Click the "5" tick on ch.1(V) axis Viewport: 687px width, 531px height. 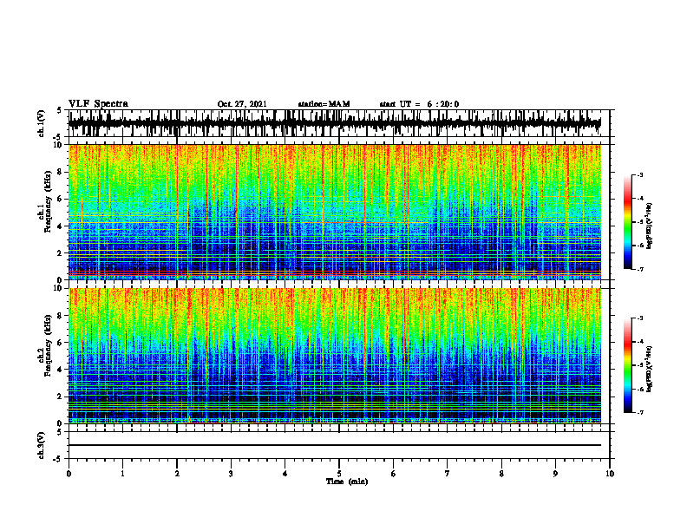tap(59, 110)
